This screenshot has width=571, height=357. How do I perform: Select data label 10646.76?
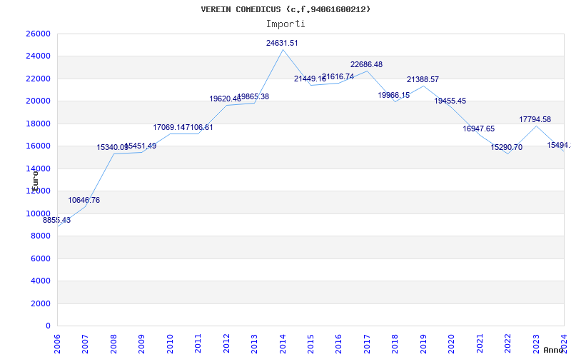[84, 201]
